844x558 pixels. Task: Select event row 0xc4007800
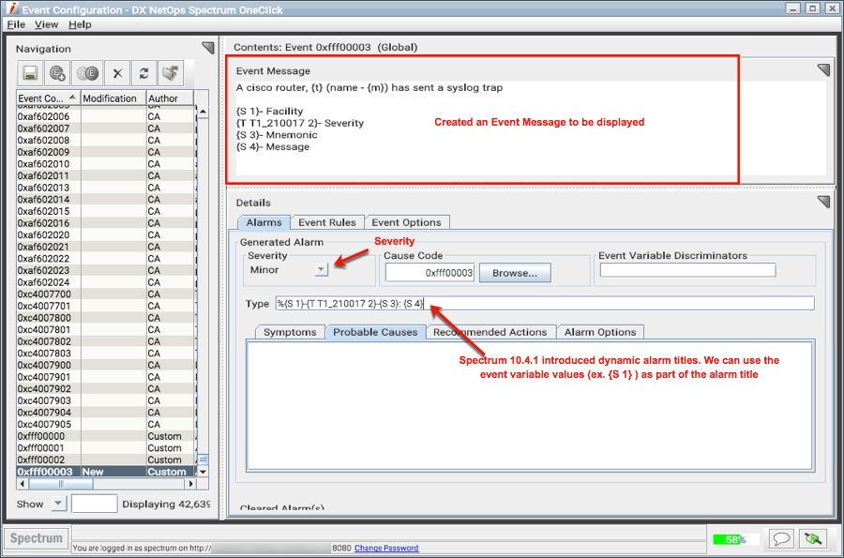coord(105,318)
